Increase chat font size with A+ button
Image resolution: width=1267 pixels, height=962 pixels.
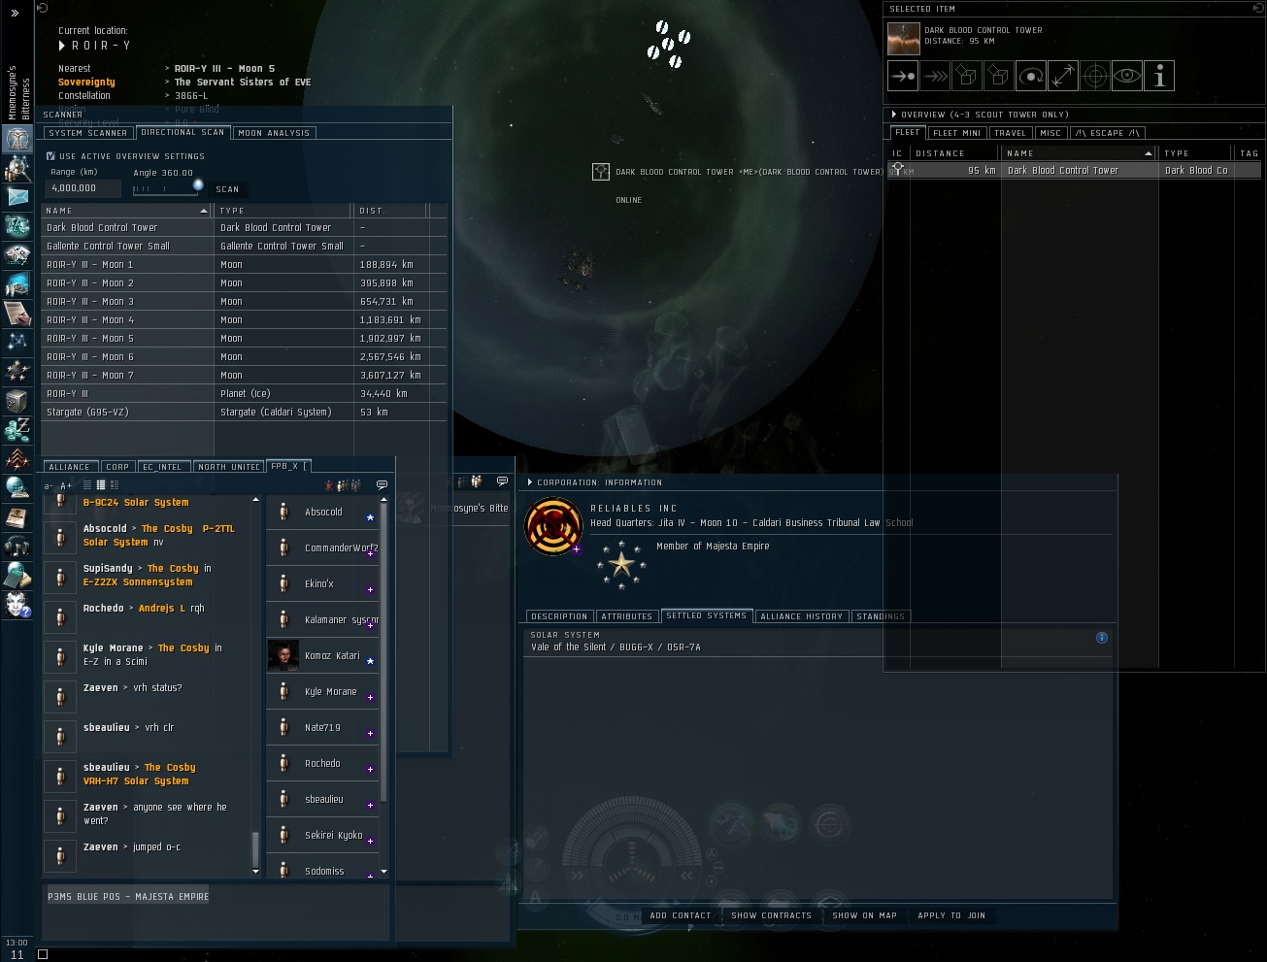pos(66,485)
